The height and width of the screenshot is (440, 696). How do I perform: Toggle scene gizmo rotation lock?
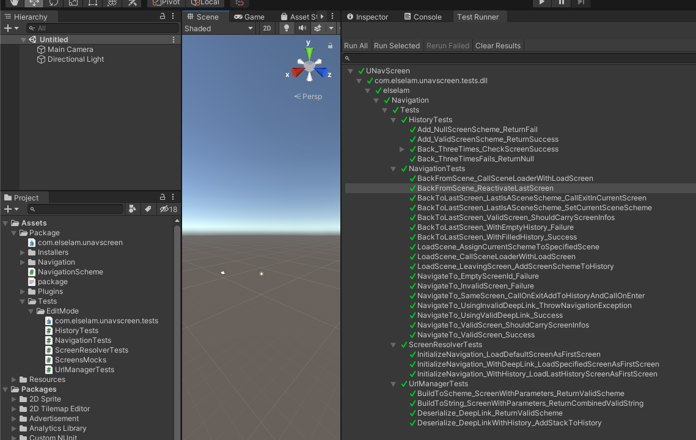click(330, 46)
